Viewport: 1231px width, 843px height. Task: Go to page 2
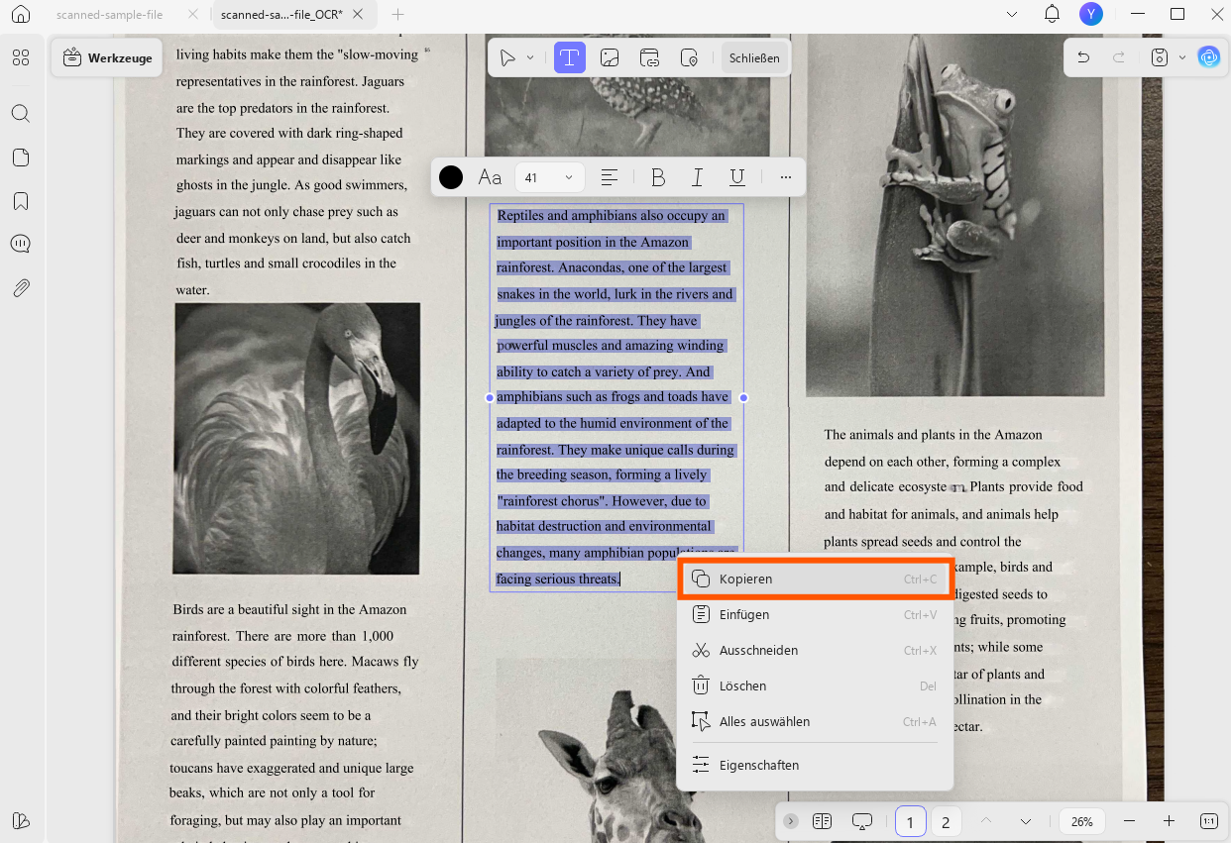(946, 821)
